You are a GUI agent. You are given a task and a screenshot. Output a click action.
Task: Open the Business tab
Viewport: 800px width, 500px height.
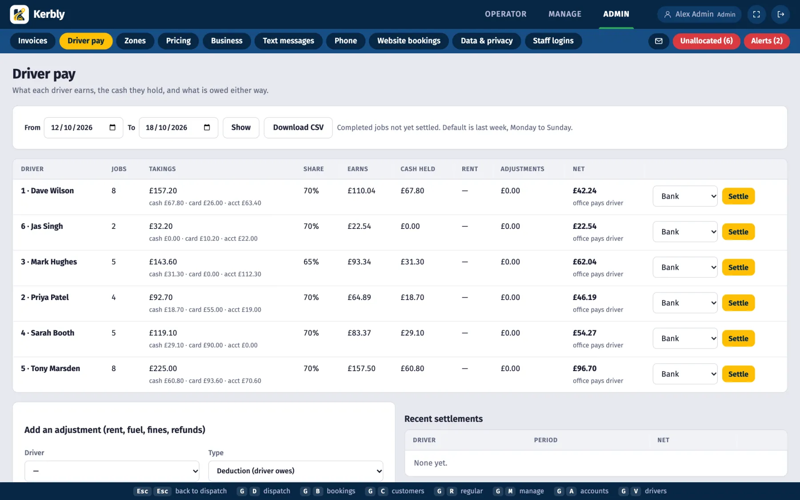pyautogui.click(x=227, y=41)
